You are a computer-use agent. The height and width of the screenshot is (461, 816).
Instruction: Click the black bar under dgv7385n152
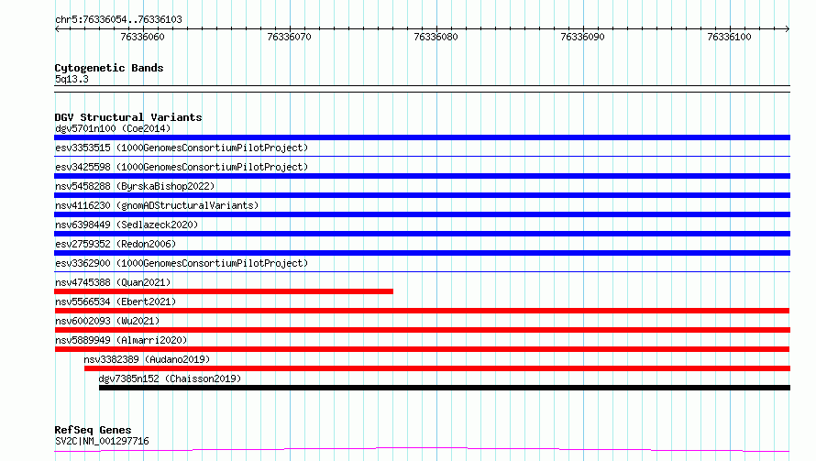point(445,388)
